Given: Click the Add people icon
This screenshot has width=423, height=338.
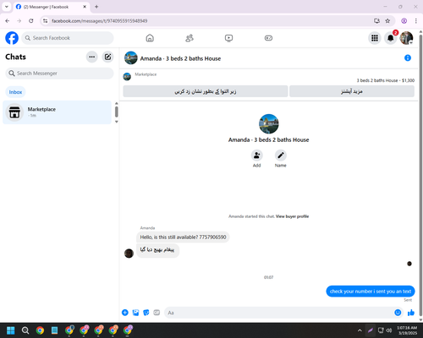Looking at the screenshot, I should pyautogui.click(x=256, y=155).
